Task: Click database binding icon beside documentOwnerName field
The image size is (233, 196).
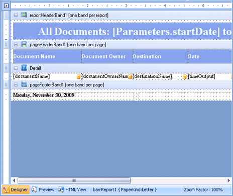Action: click(x=130, y=77)
